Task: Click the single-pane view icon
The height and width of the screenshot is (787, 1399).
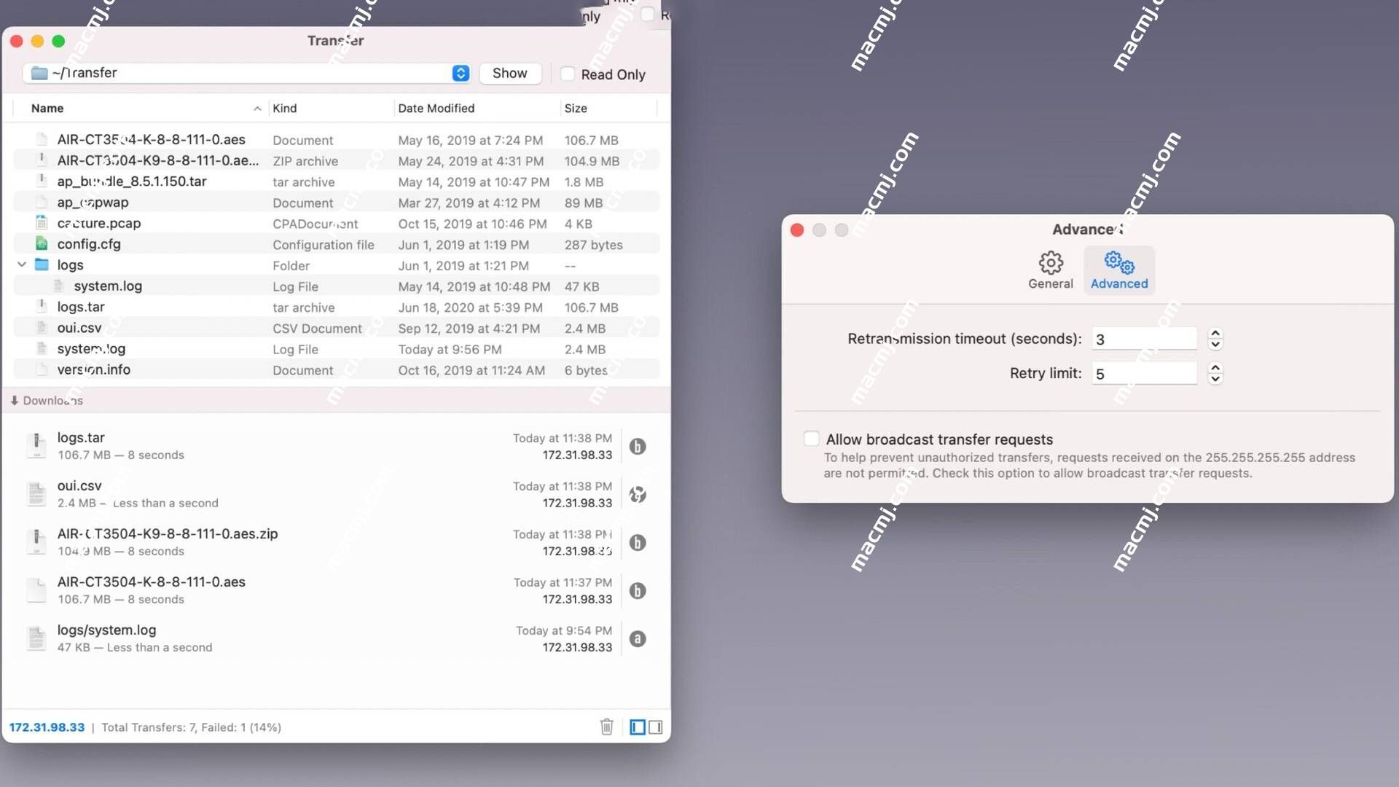Action: 637,726
